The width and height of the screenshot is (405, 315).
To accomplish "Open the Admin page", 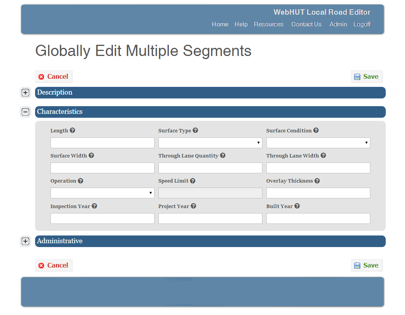I will (x=338, y=24).
